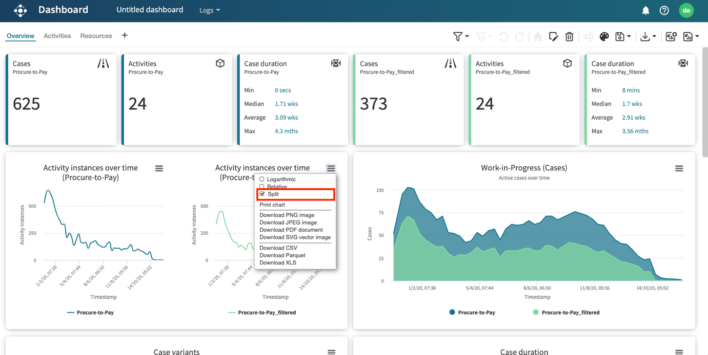Toggle the Relative checkbox
Viewport: 708px width, 355px height.
(262, 187)
